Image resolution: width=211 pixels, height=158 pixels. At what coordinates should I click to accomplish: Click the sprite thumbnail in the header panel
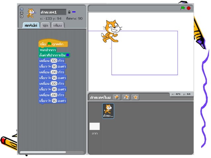click(31, 13)
